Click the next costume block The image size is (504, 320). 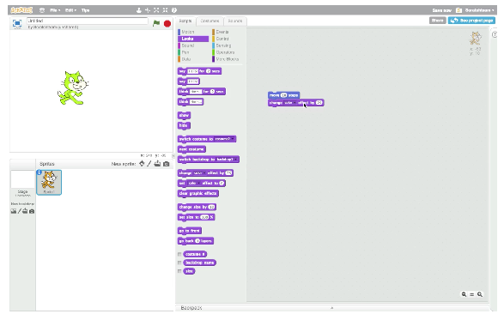click(x=191, y=149)
